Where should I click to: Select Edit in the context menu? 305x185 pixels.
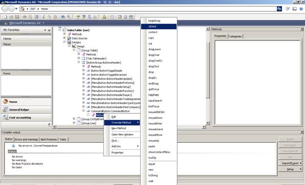pos(122,117)
